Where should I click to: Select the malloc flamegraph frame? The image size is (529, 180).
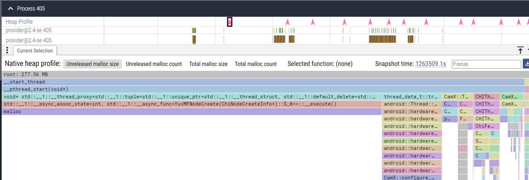tap(188, 112)
